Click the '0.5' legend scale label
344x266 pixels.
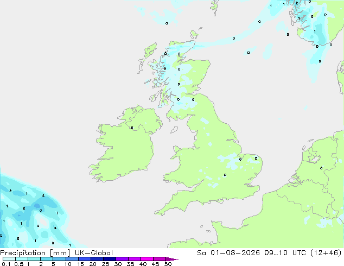tap(19, 264)
